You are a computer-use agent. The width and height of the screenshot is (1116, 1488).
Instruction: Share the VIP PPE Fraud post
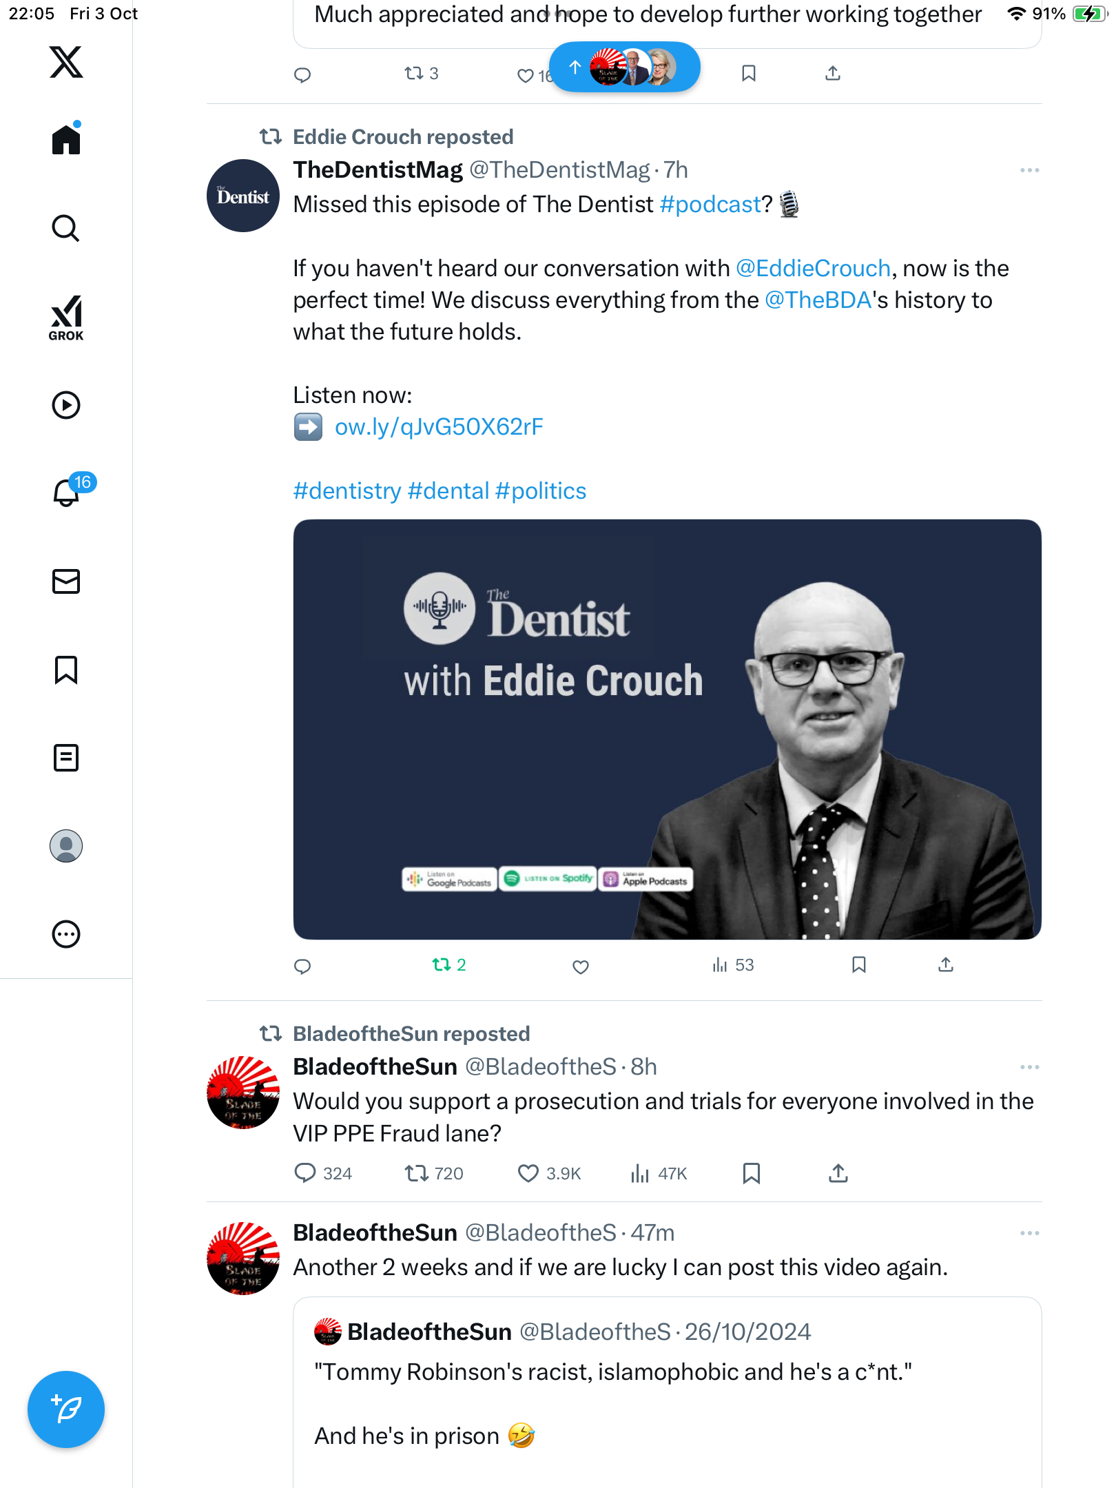pyautogui.click(x=838, y=1173)
